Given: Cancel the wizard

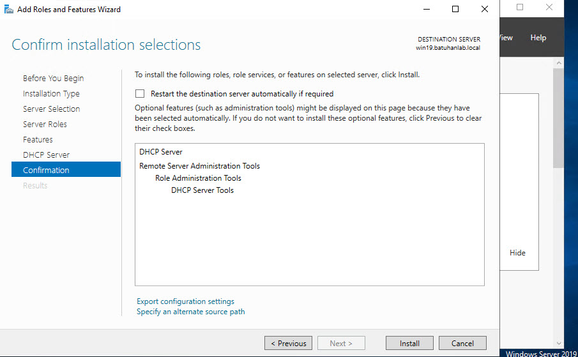Looking at the screenshot, I should point(462,343).
